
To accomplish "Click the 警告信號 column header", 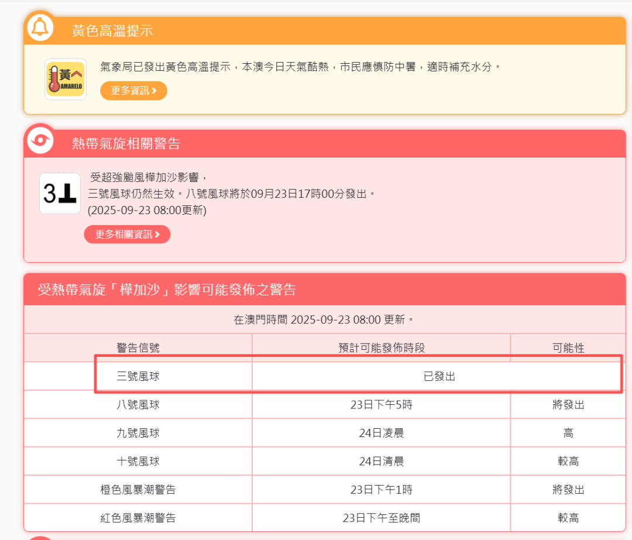I will (x=138, y=348).
